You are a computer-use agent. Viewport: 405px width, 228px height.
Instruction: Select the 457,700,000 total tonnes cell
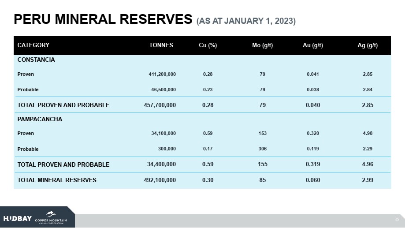[x=160, y=105]
